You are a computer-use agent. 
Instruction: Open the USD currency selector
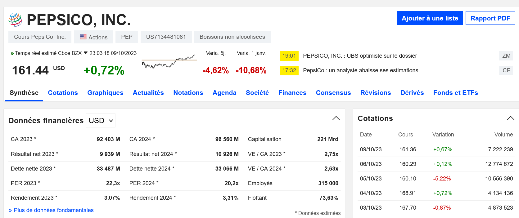point(101,120)
